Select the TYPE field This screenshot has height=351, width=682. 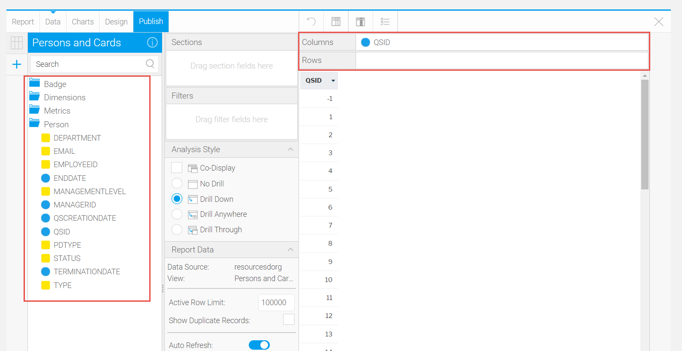[57, 285]
